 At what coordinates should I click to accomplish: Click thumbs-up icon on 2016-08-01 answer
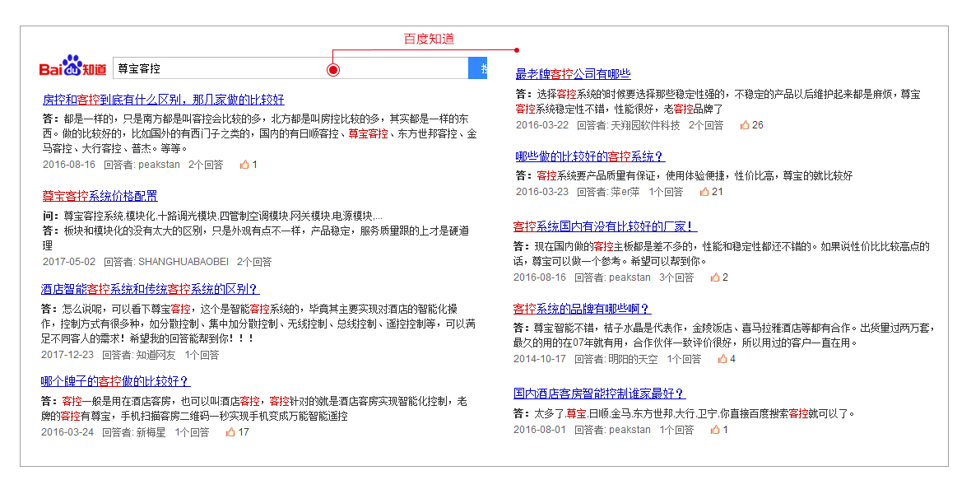tap(715, 430)
